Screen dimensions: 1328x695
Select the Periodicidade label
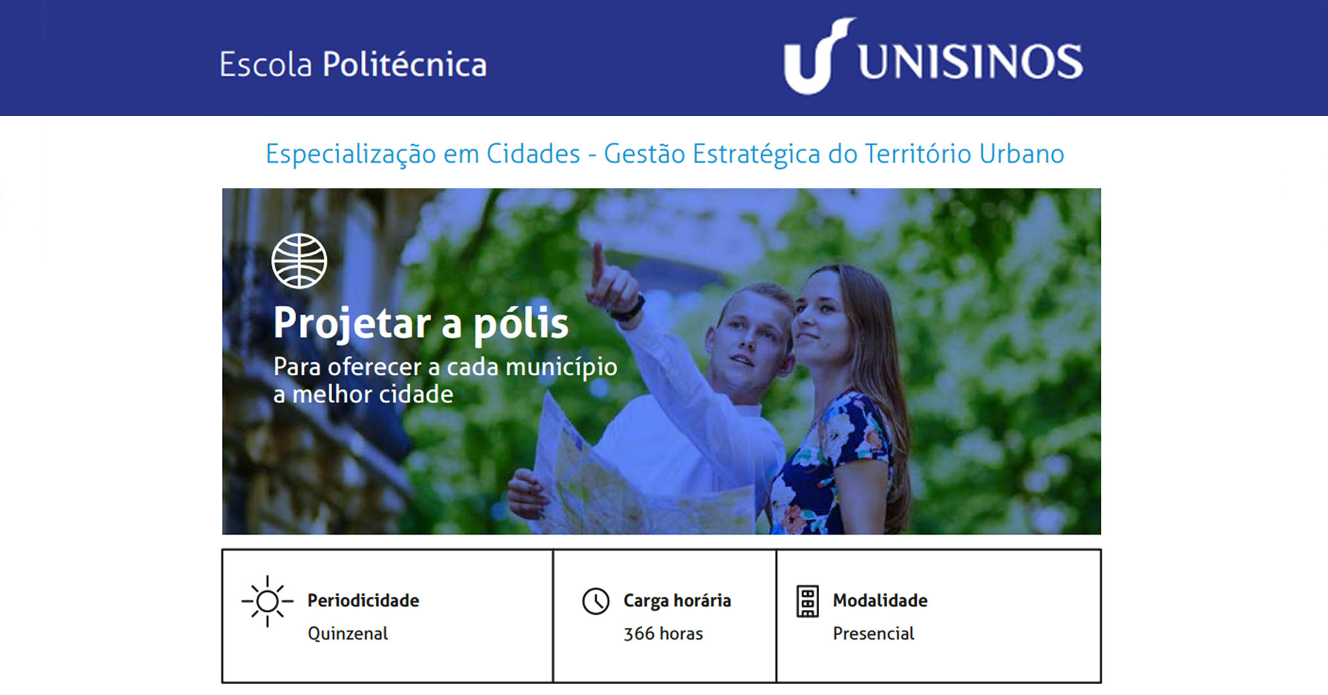(x=363, y=600)
